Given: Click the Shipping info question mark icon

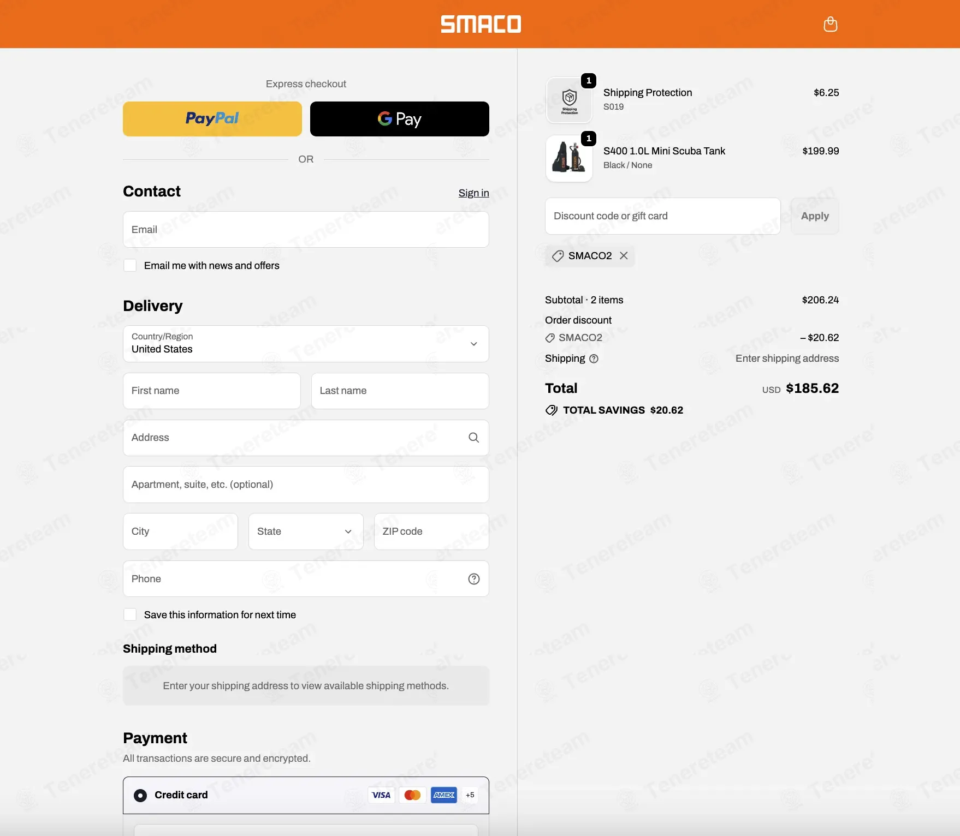Looking at the screenshot, I should coord(594,359).
